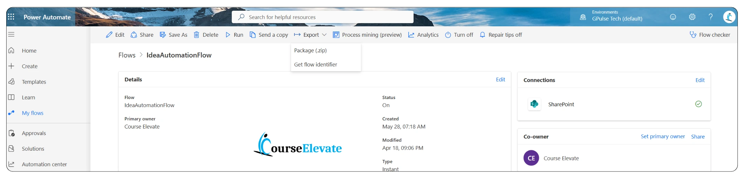Click the Search for helpful resources field
The height and width of the screenshot is (178, 743).
[323, 17]
